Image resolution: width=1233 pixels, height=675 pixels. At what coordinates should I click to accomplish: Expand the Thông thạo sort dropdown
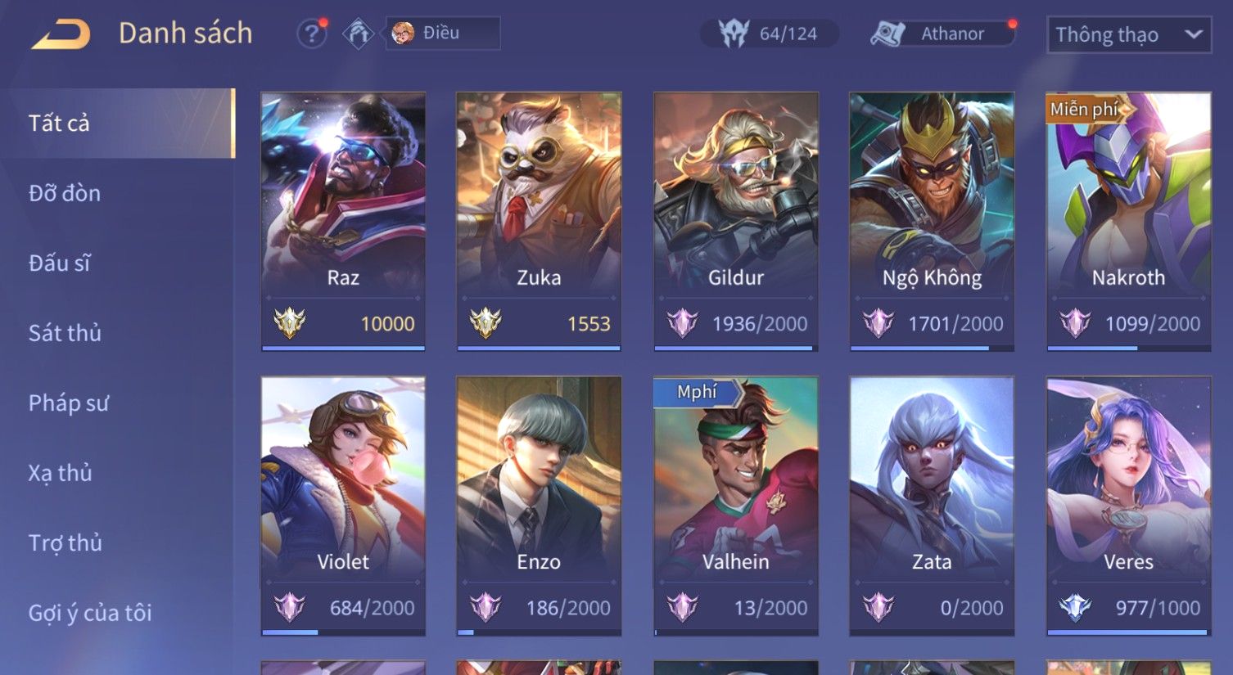[x=1129, y=35]
